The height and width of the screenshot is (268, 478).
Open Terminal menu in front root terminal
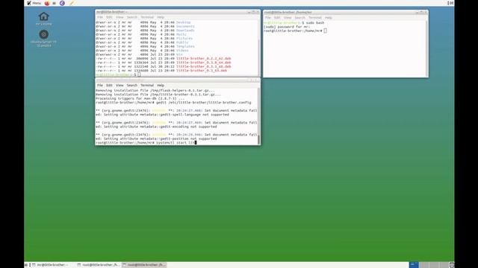click(147, 86)
